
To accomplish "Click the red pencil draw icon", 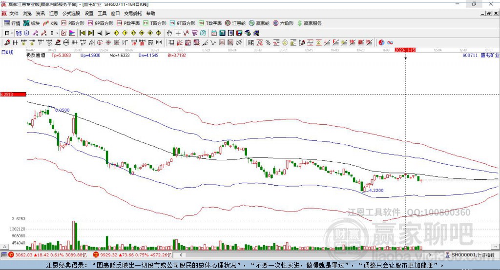I will [x=7, y=42].
